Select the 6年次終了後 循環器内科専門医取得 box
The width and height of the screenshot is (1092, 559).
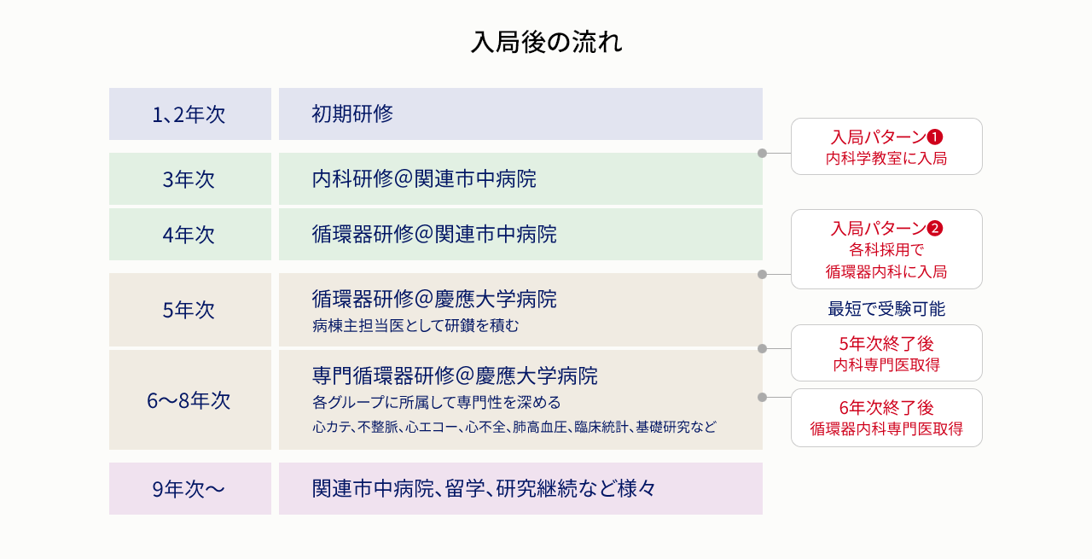[886, 417]
